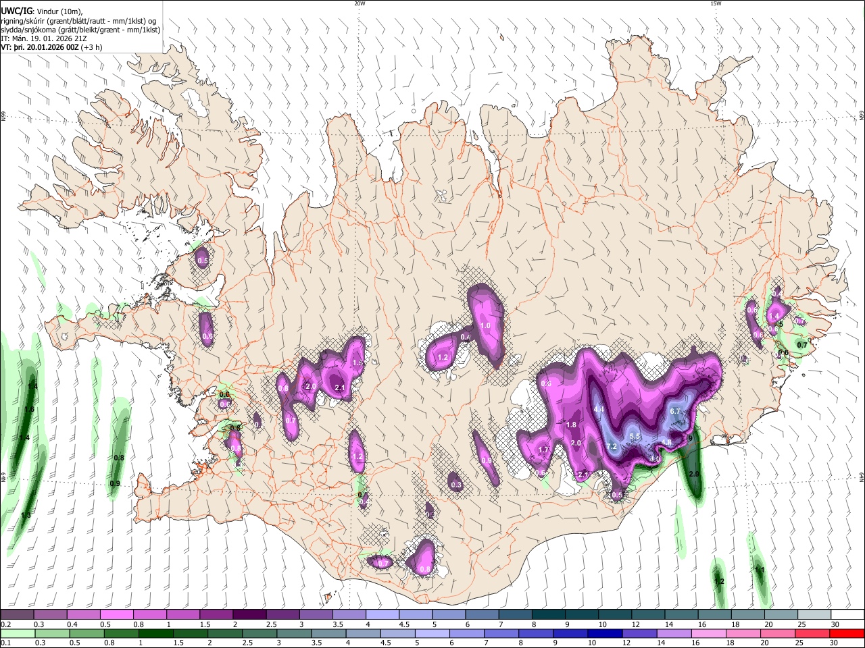This screenshot has height=648, width=865.
Task: Click the mauve 0.2 swatch in snow legend
Action: [x=17, y=615]
